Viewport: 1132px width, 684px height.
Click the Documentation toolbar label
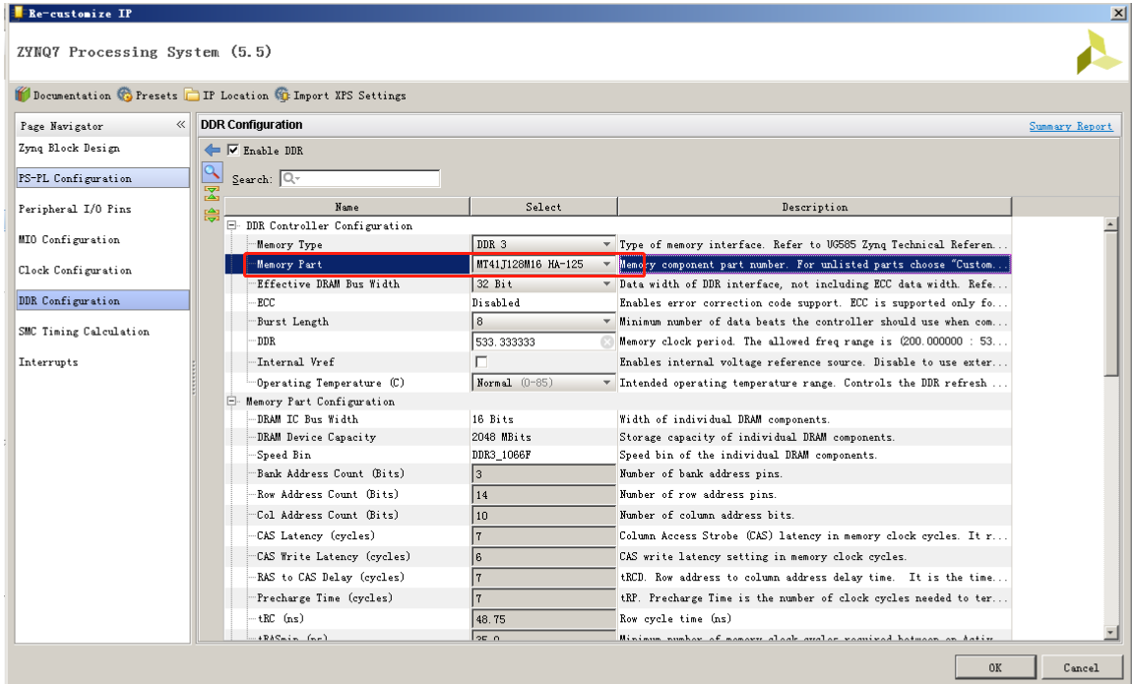coord(72,95)
